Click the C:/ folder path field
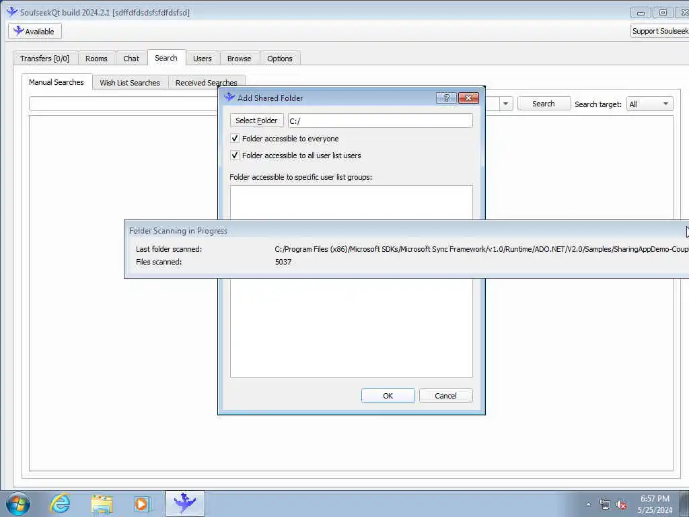Viewport: 689px width, 517px height. (380, 120)
